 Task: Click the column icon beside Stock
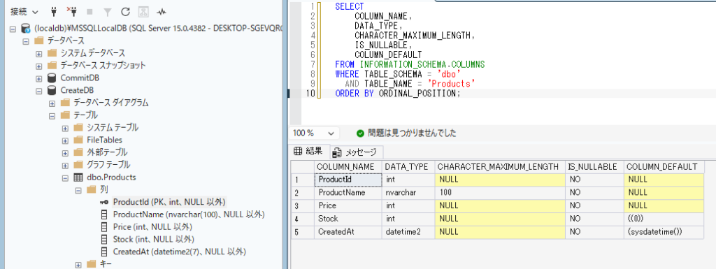(x=104, y=239)
